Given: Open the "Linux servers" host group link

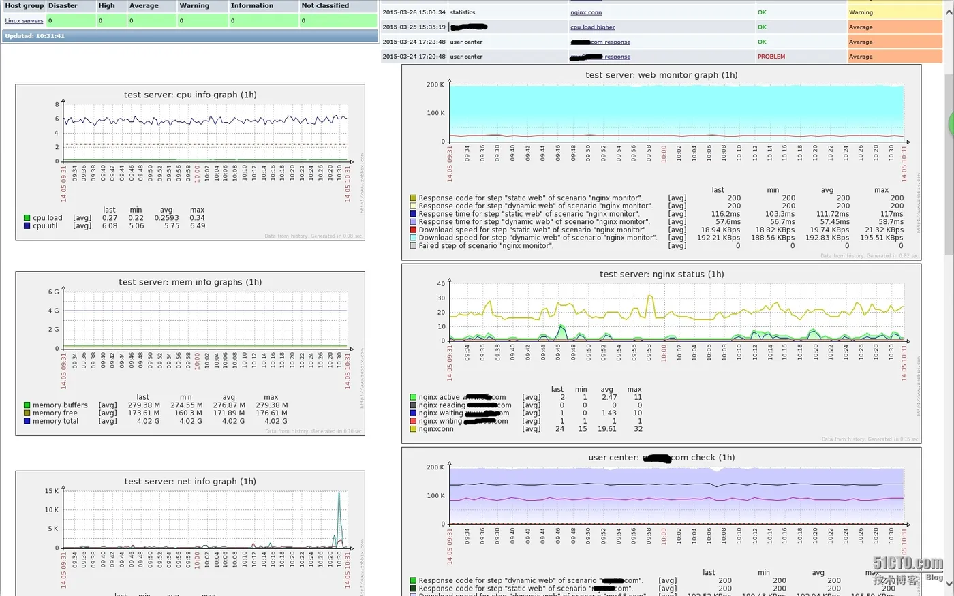Looking at the screenshot, I should (x=24, y=21).
